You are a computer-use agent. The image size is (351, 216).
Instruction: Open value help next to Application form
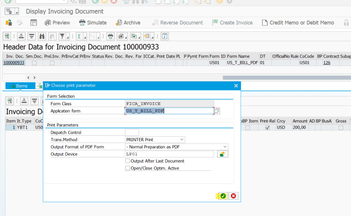[x=217, y=111]
